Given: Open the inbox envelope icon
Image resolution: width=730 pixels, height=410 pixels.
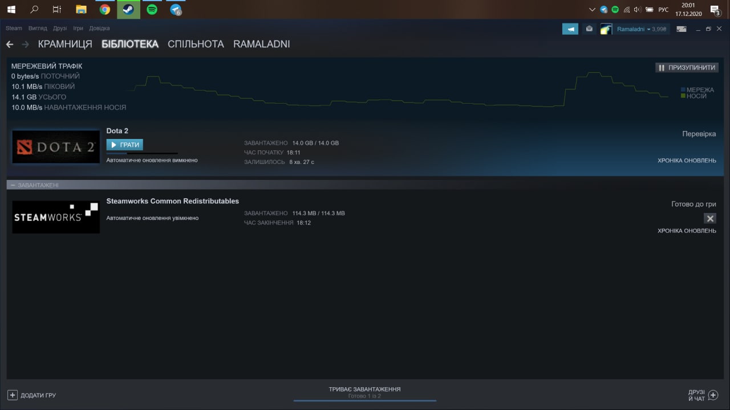Looking at the screenshot, I should click(589, 29).
